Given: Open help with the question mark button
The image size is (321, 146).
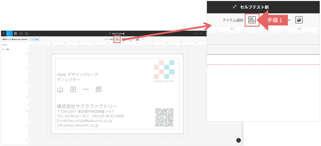Looking at the screenshot, I should click(x=238, y=140).
